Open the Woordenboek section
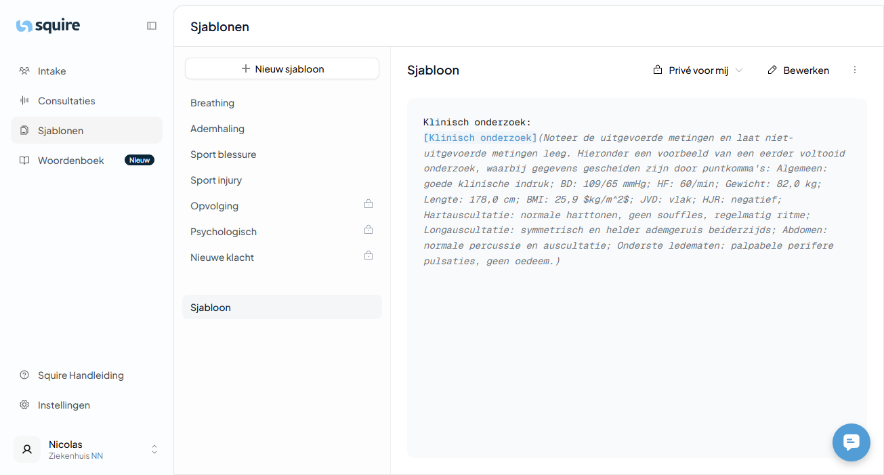The image size is (884, 475). coord(87,161)
